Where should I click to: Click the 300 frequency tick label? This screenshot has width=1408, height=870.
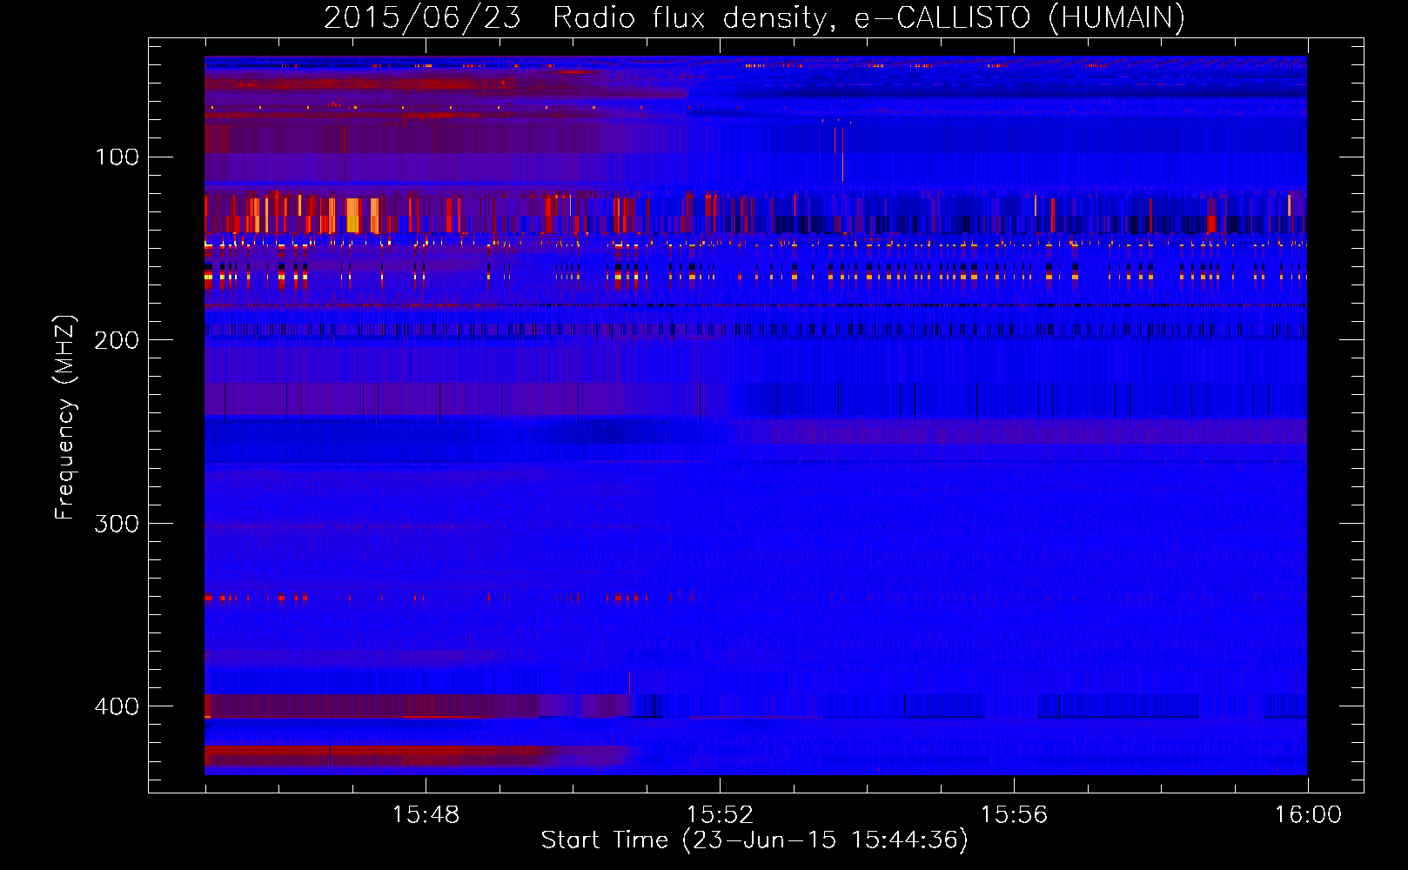point(117,523)
